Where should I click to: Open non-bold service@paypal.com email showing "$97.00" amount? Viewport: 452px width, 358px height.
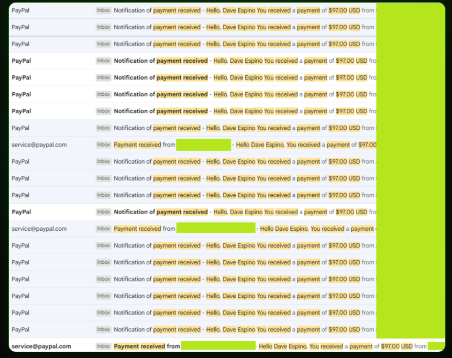193,144
